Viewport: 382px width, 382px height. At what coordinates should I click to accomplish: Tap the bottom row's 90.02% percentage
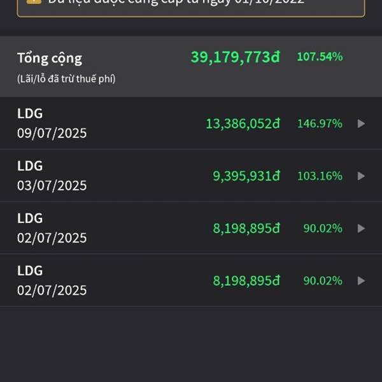click(x=323, y=281)
